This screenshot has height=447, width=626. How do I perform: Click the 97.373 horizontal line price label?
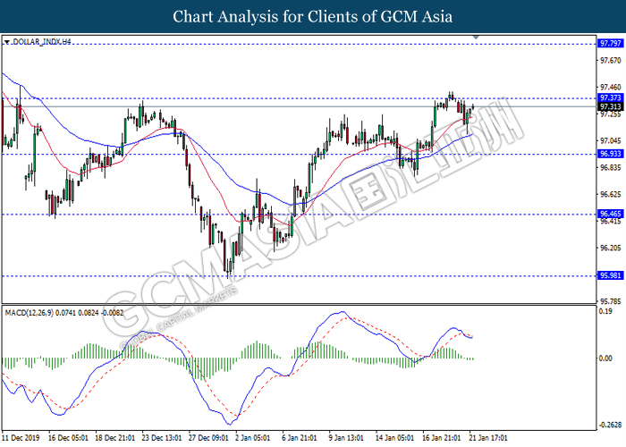(x=611, y=97)
